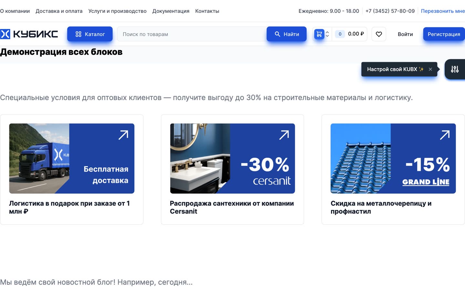
Task: Open the -30% cersanit banner image
Action: tap(232, 159)
